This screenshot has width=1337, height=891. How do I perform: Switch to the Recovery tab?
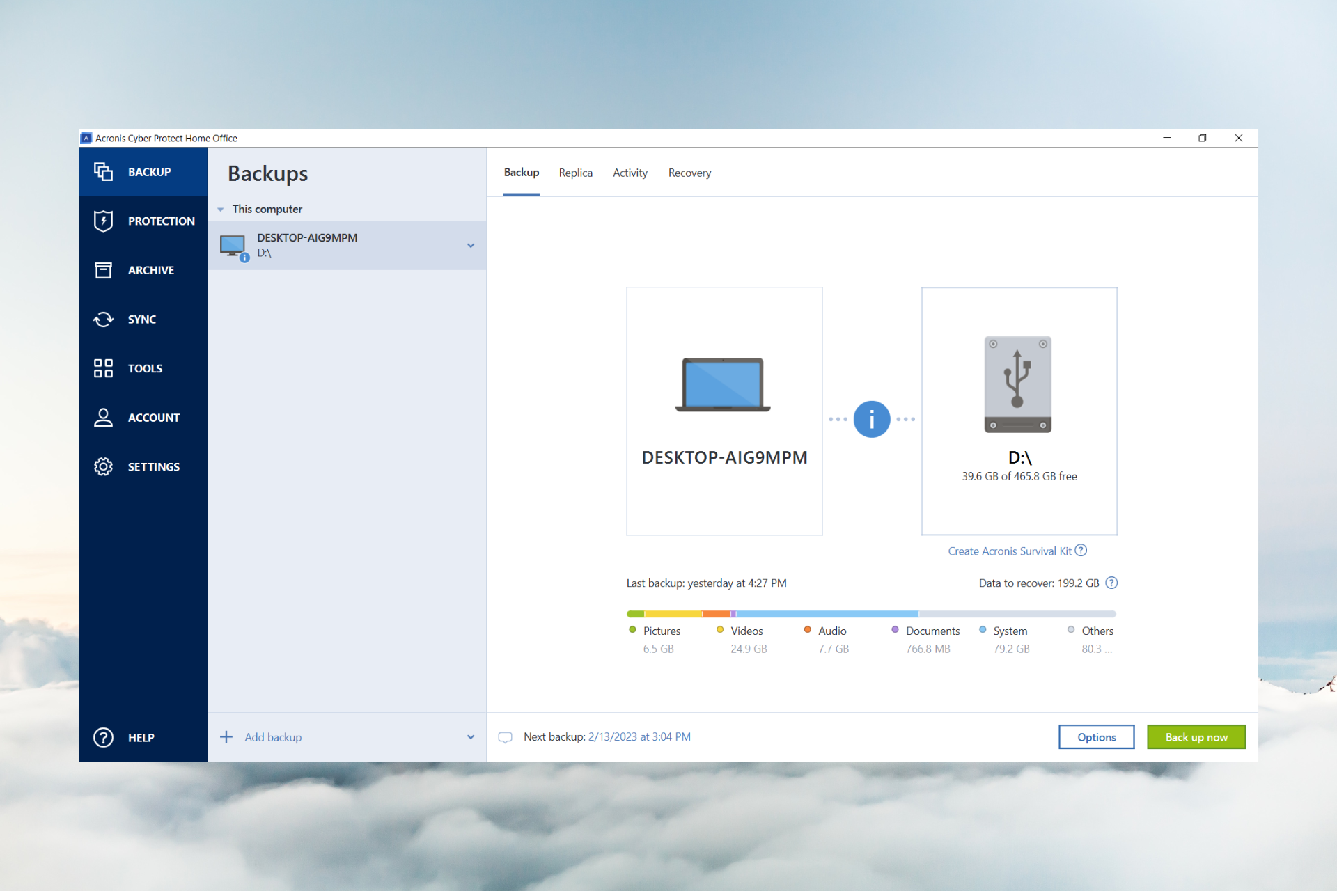[689, 173]
